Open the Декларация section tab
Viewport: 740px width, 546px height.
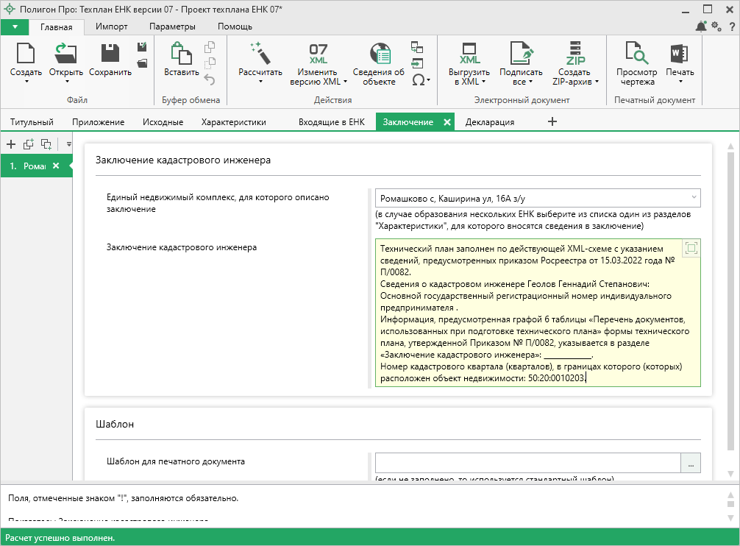click(489, 122)
